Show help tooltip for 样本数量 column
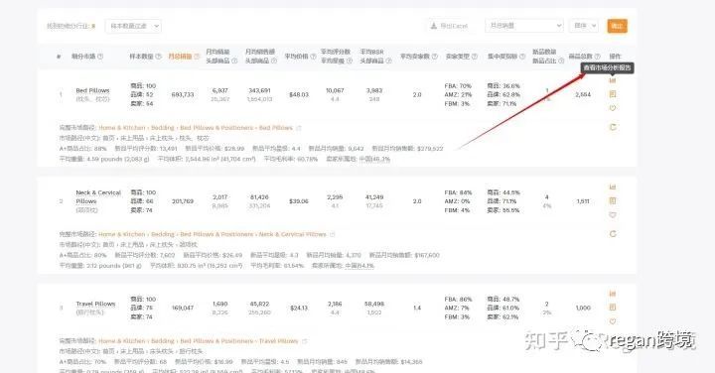This screenshot has width=715, height=373. 159,57
